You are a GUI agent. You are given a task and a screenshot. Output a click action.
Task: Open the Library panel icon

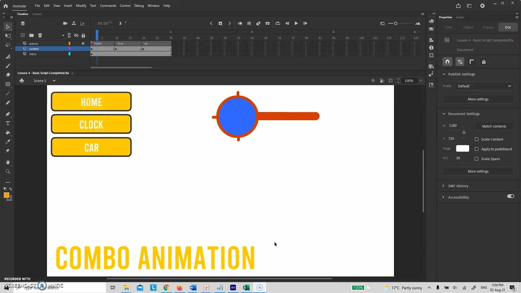click(x=431, y=66)
